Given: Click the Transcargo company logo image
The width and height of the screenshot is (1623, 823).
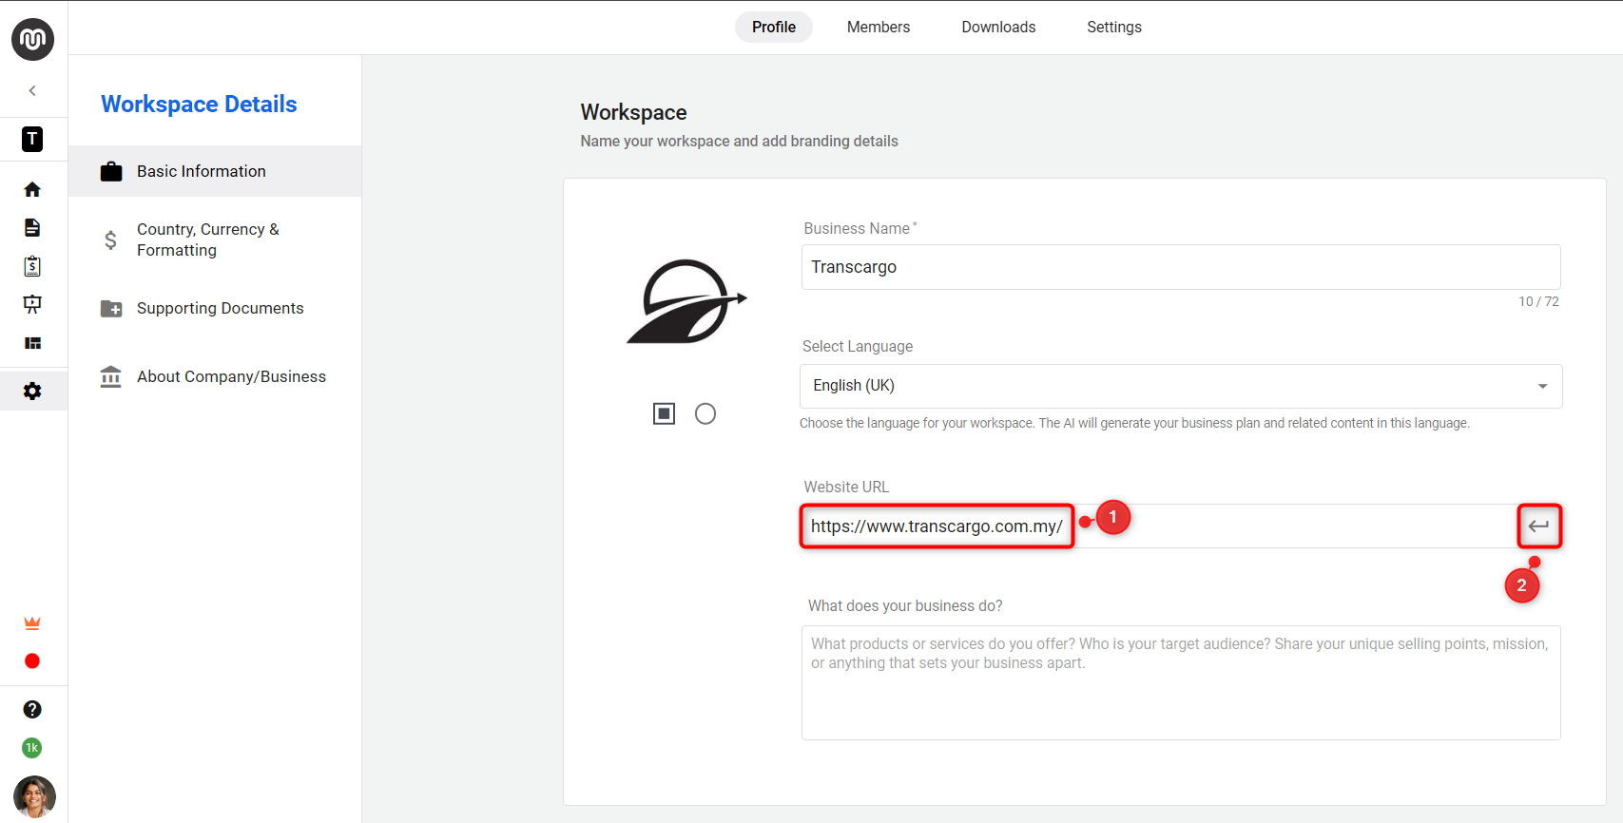Looking at the screenshot, I should (686, 301).
